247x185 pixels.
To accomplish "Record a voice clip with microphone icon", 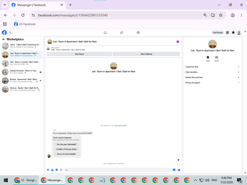I will click(x=48, y=170).
